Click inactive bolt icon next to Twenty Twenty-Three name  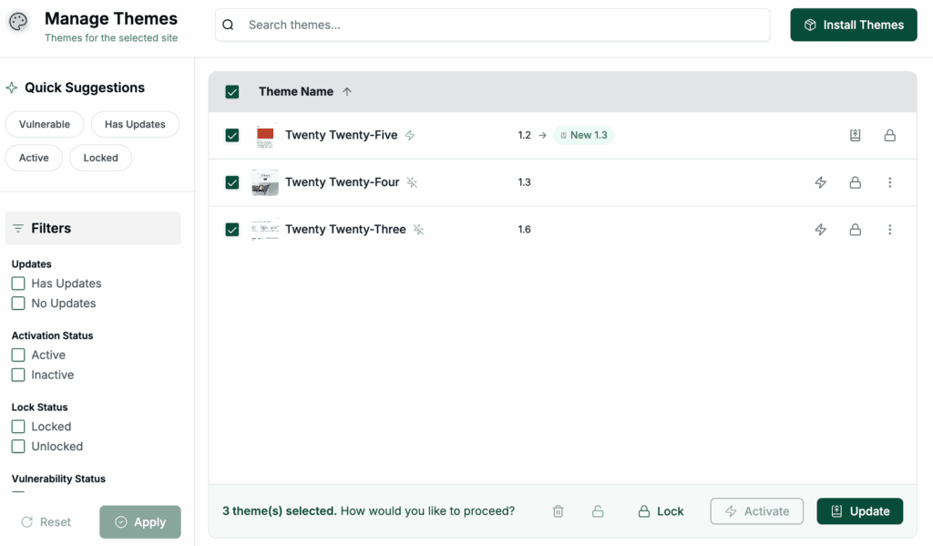418,229
